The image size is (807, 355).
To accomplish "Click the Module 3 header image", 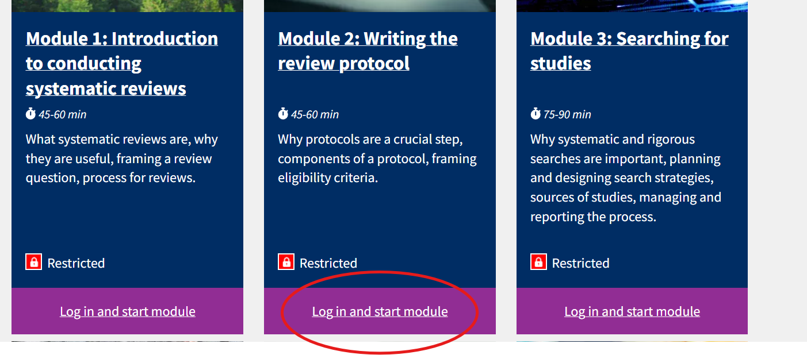I will (632, 6).
